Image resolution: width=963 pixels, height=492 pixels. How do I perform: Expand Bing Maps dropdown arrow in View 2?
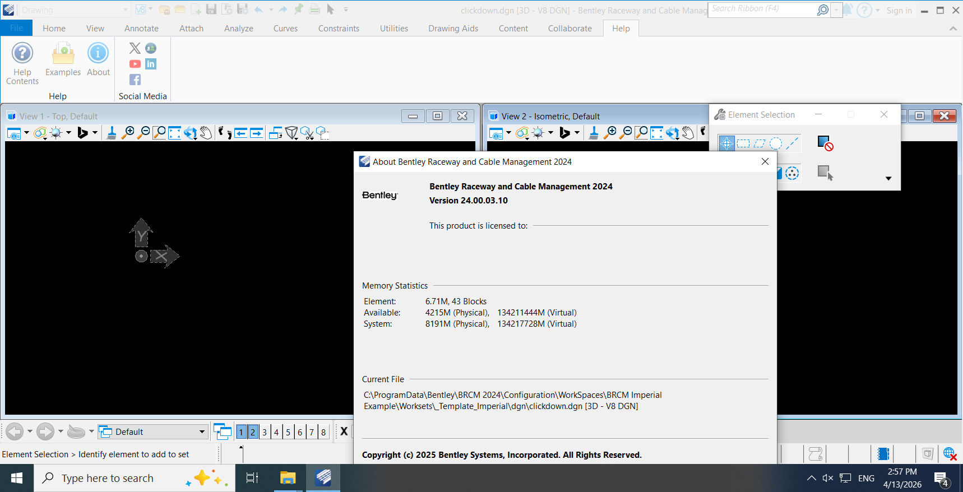point(577,133)
